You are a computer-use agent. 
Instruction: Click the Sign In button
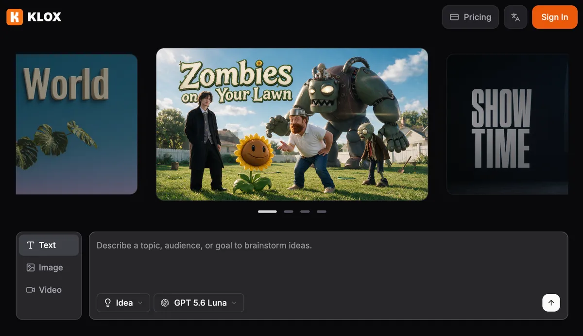pos(554,17)
